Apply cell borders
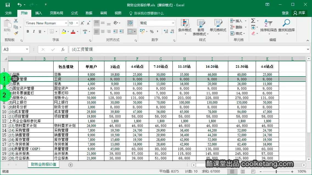This screenshot has height=175, width=312. pos(52,31)
